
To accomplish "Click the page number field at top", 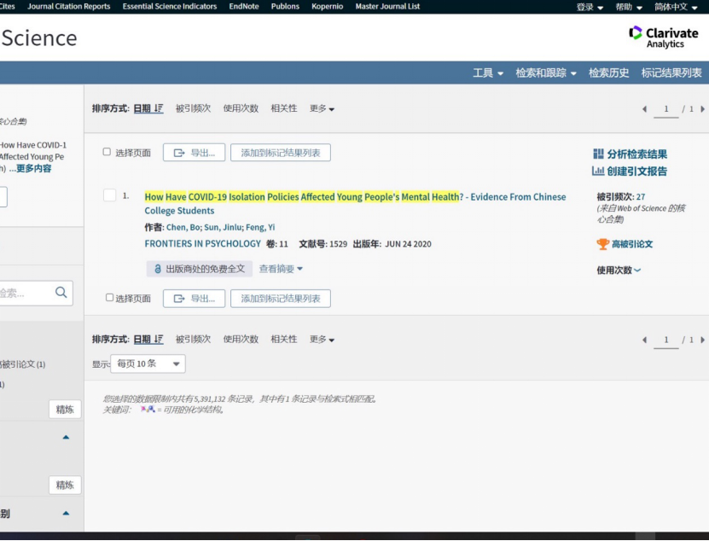I will (x=666, y=109).
